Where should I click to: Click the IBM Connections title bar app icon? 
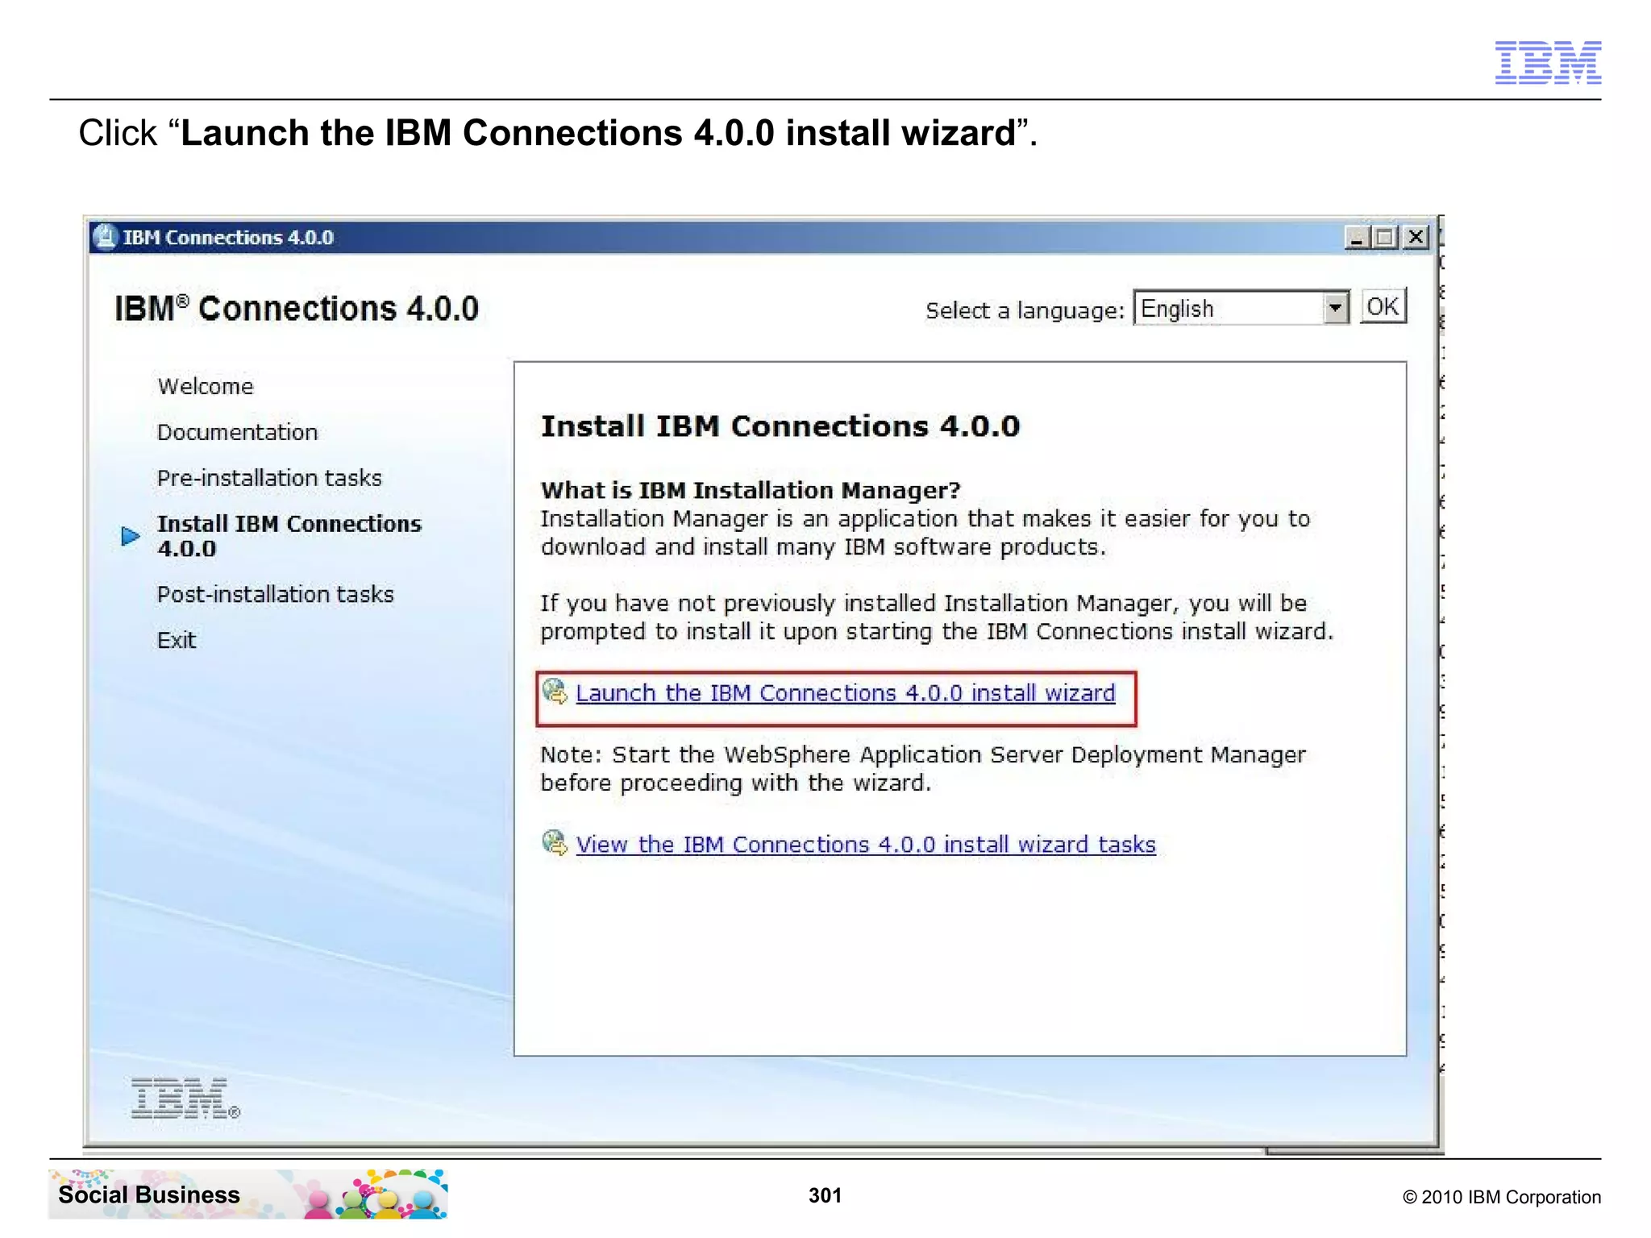(105, 237)
